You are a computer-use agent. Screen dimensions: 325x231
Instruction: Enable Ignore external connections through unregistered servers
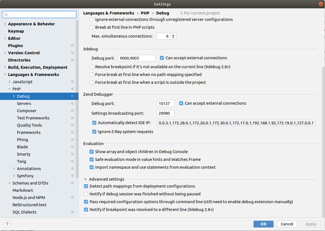[91, 19]
